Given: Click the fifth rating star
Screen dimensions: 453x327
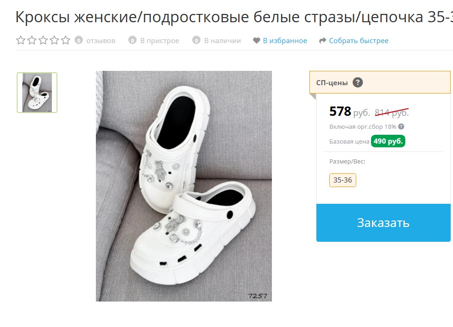Looking at the screenshot, I should 66,40.
